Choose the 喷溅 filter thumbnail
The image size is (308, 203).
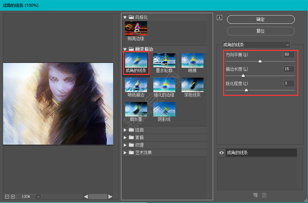coord(192,60)
